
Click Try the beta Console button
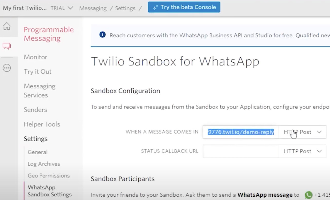[184, 7]
